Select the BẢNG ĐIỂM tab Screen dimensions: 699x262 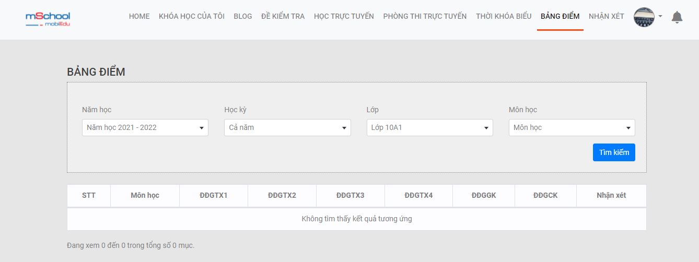[560, 16]
